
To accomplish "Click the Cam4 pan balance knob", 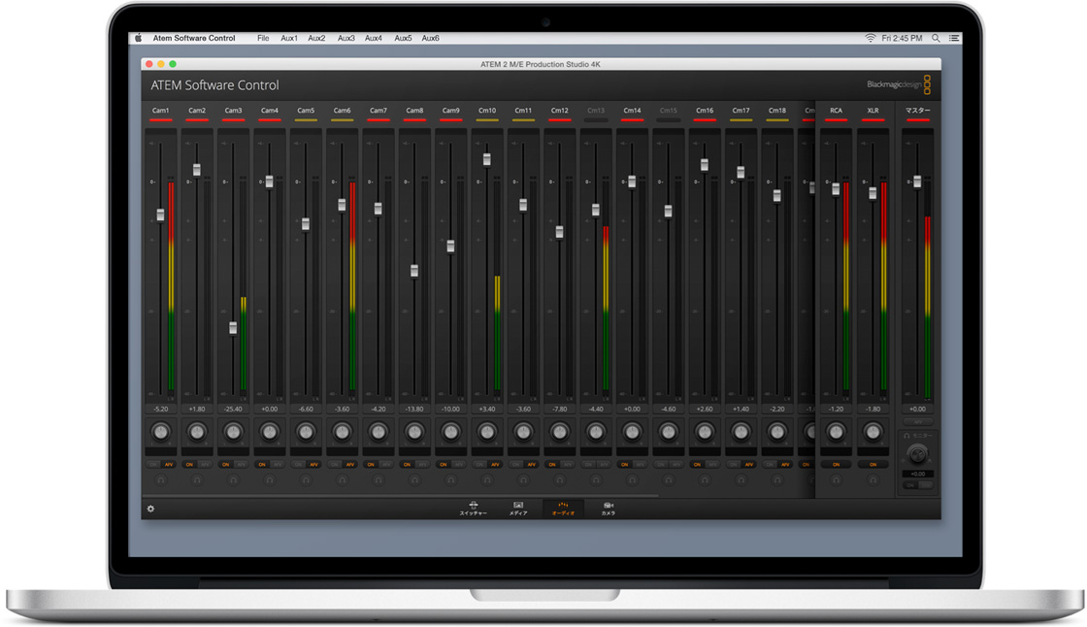I will (x=270, y=432).
